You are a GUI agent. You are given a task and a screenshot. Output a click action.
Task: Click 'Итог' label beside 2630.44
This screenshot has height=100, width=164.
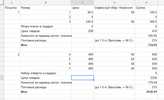click(46, 92)
